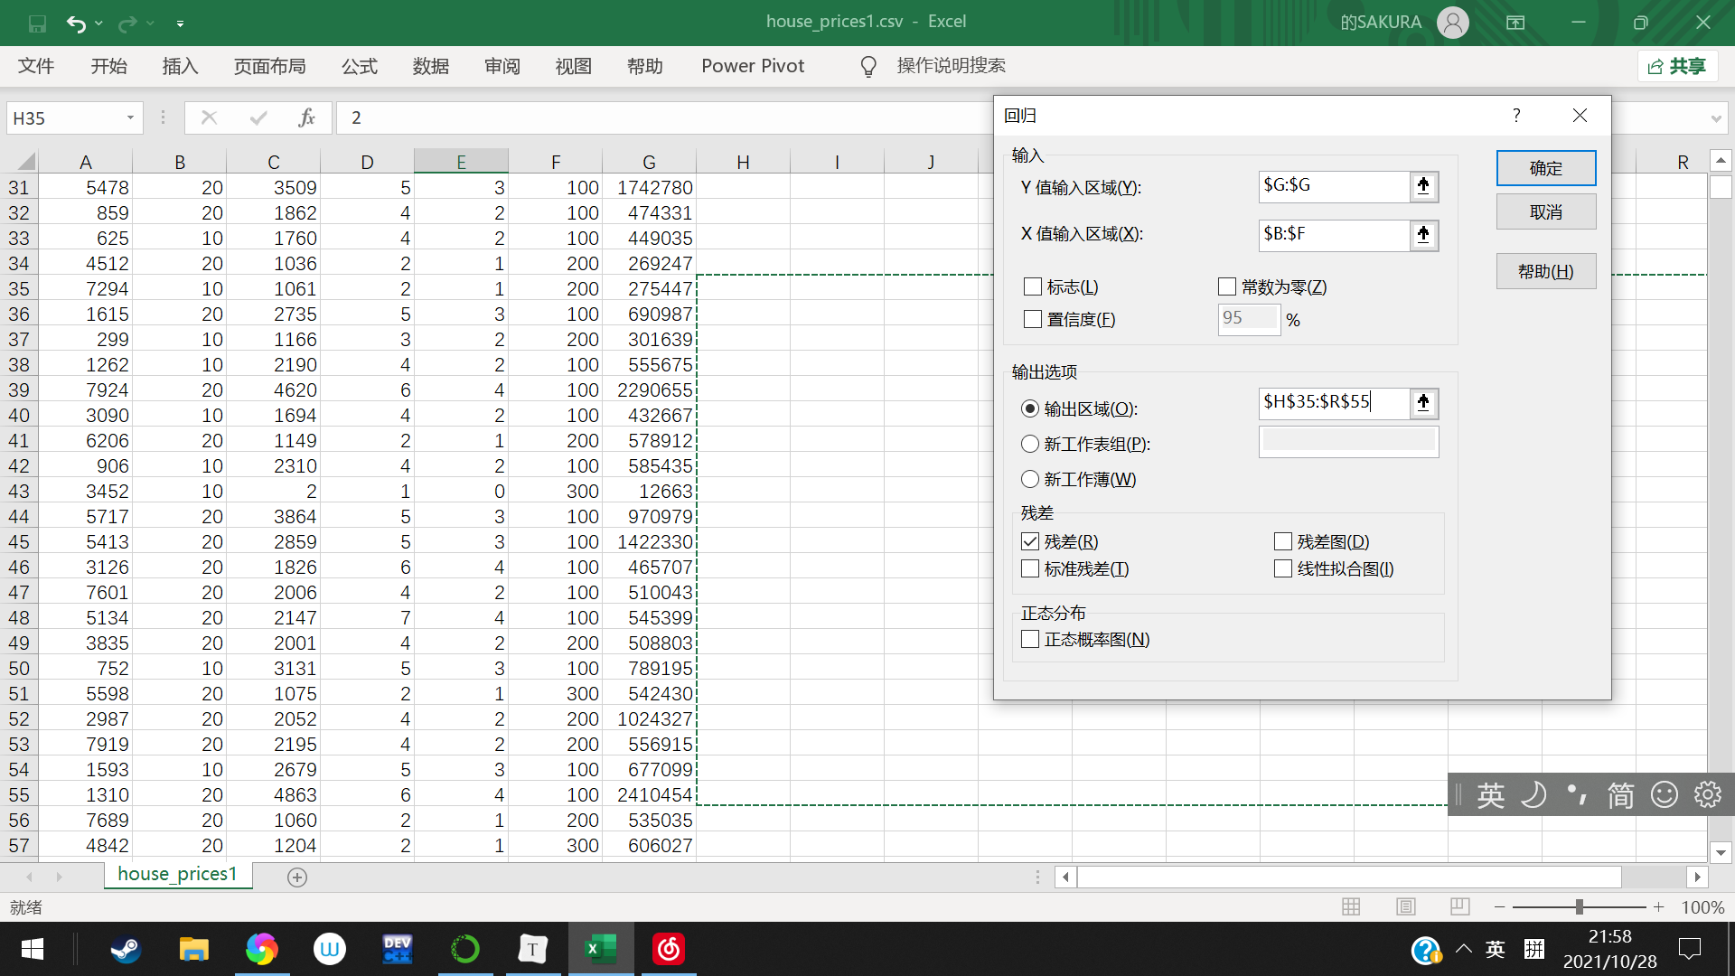Image resolution: width=1735 pixels, height=976 pixels.
Task: Switch to Page Layout view icon
Action: [x=1406, y=906]
